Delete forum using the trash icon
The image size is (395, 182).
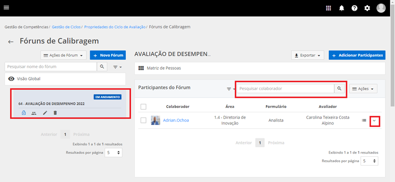tap(55, 113)
